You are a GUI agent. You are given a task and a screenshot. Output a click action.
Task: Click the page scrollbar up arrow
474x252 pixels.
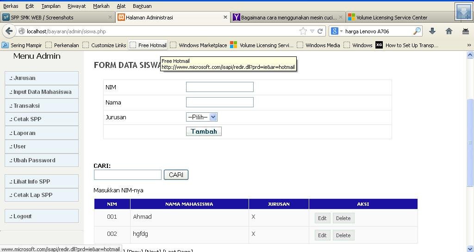click(x=470, y=55)
